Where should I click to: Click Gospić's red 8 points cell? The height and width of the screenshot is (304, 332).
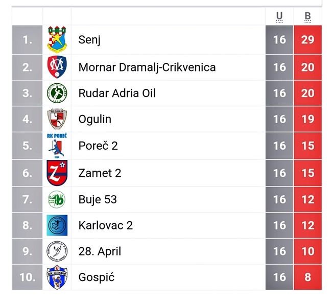click(307, 277)
